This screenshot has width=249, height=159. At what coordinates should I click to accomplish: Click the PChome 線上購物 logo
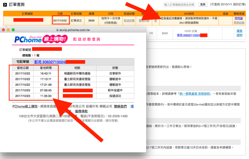[41, 39]
